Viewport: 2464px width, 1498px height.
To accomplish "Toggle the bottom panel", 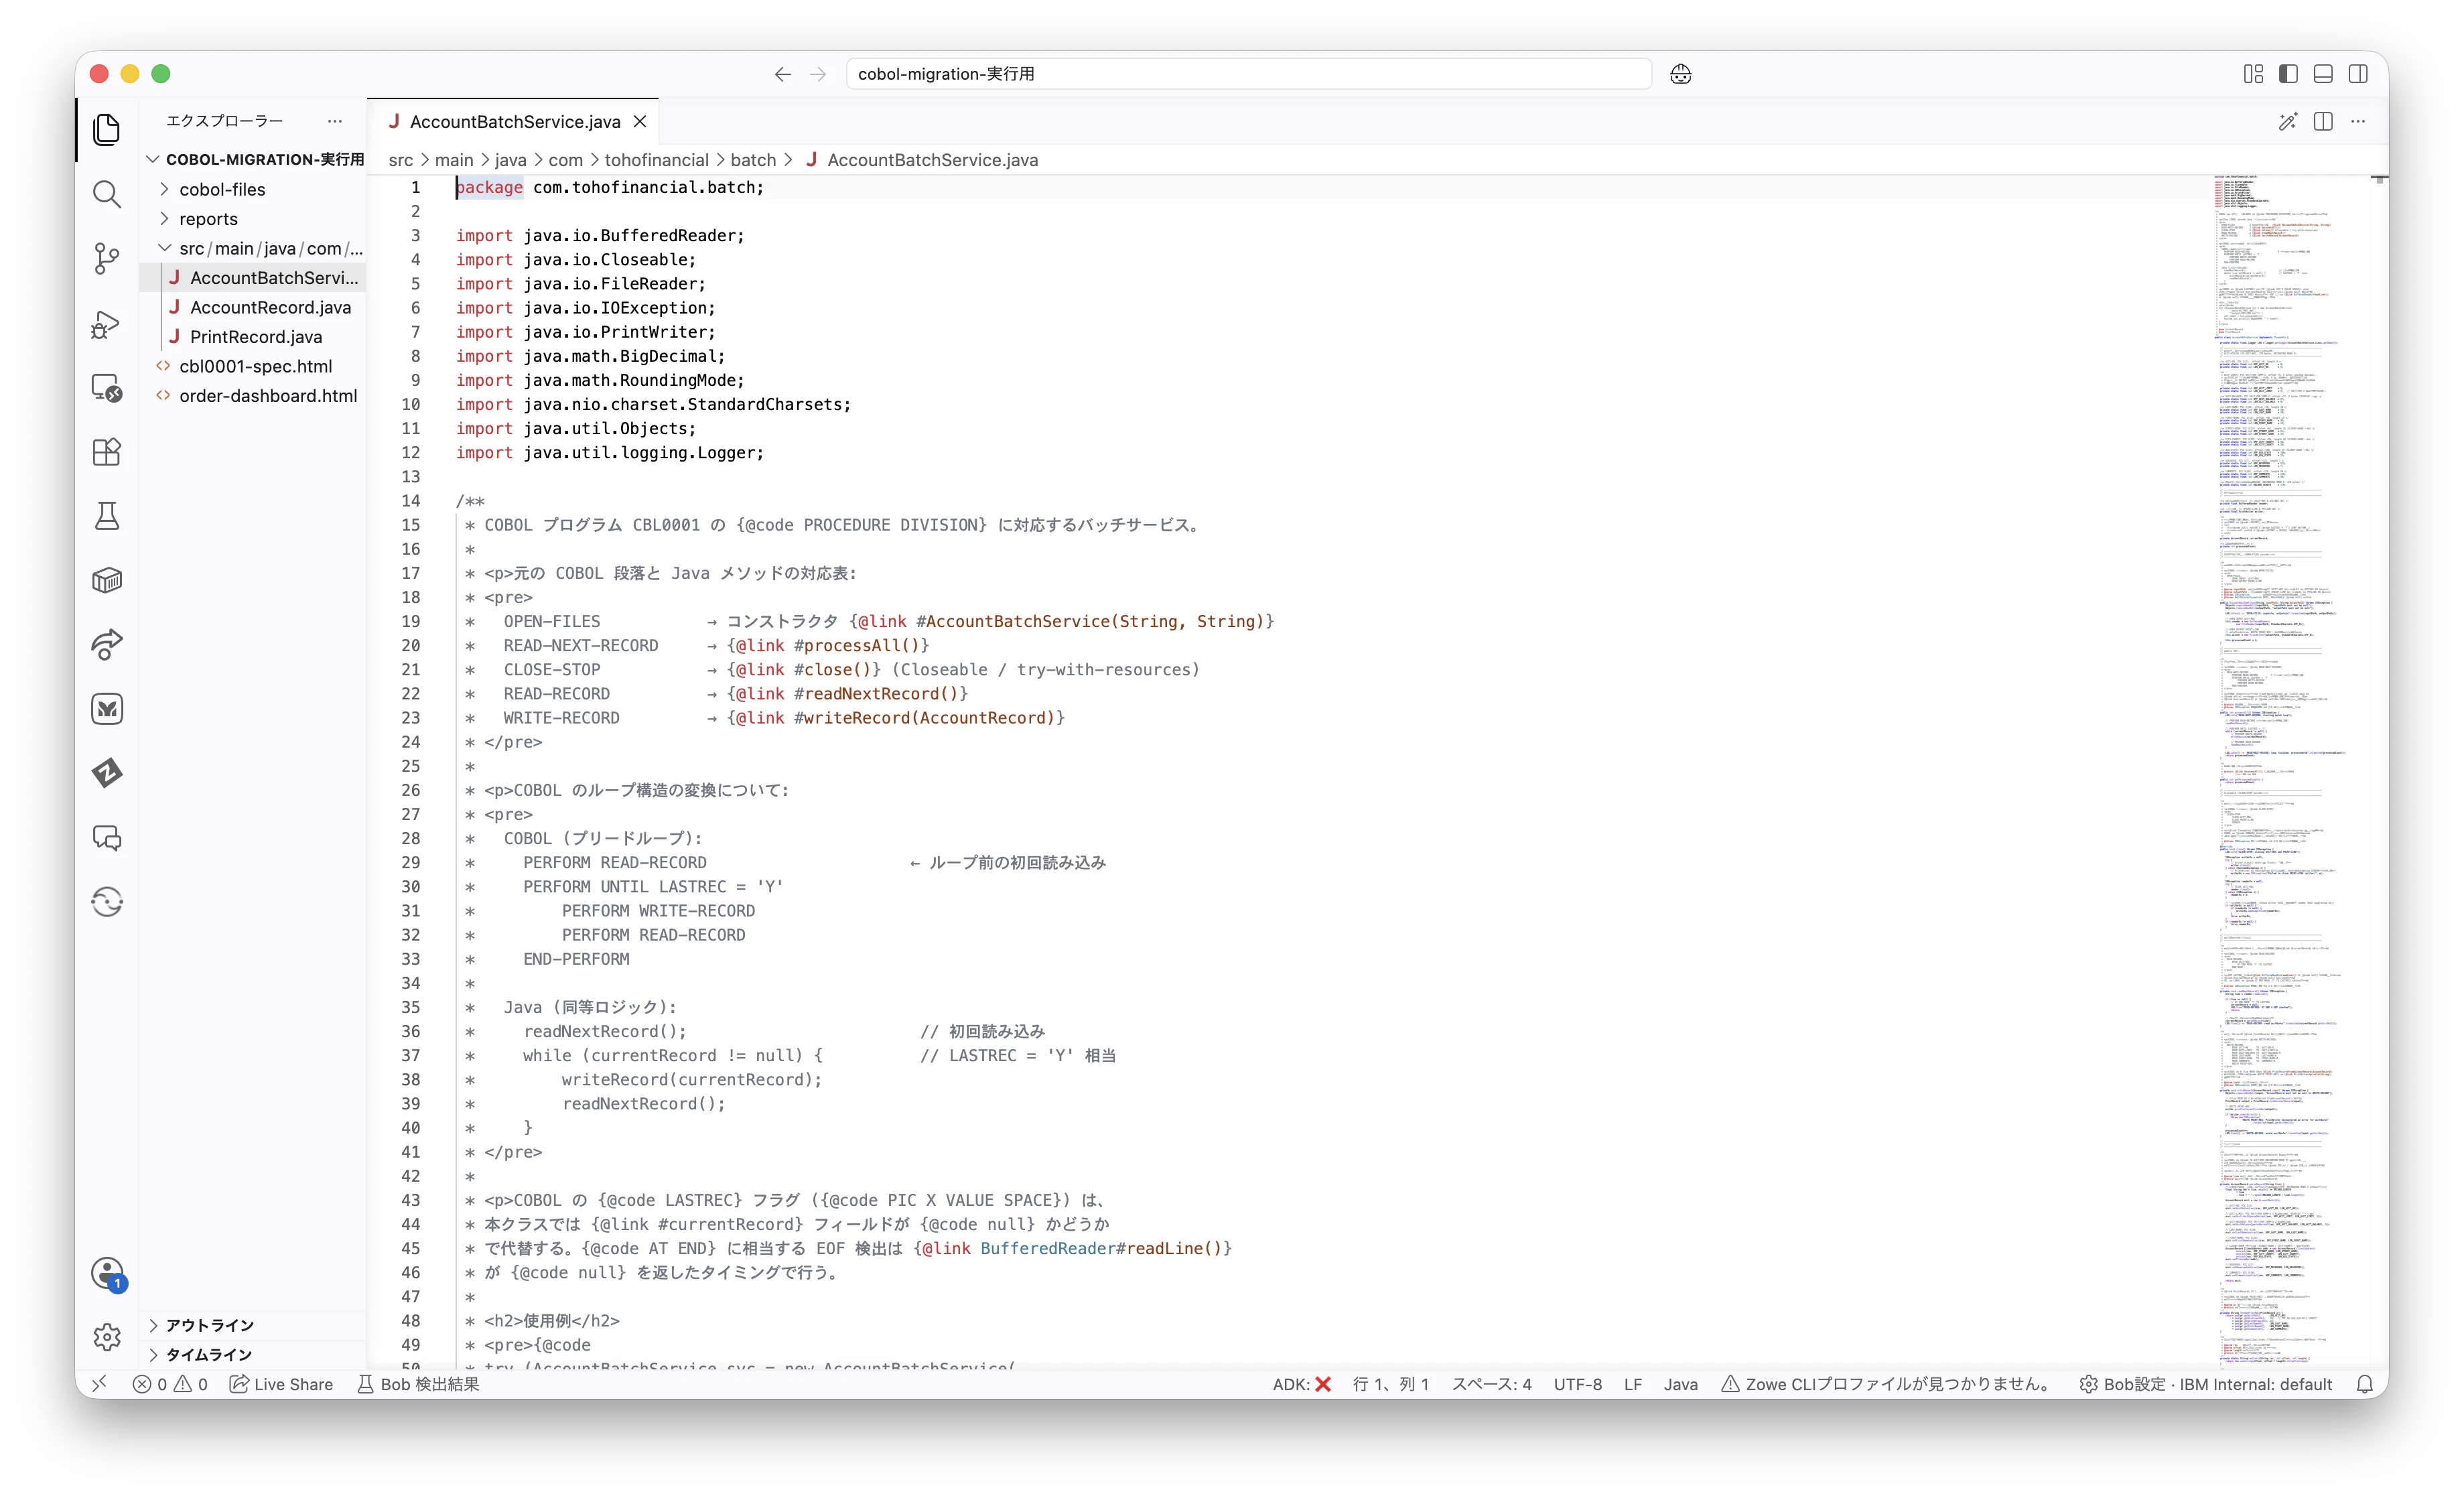I will pos(2323,74).
